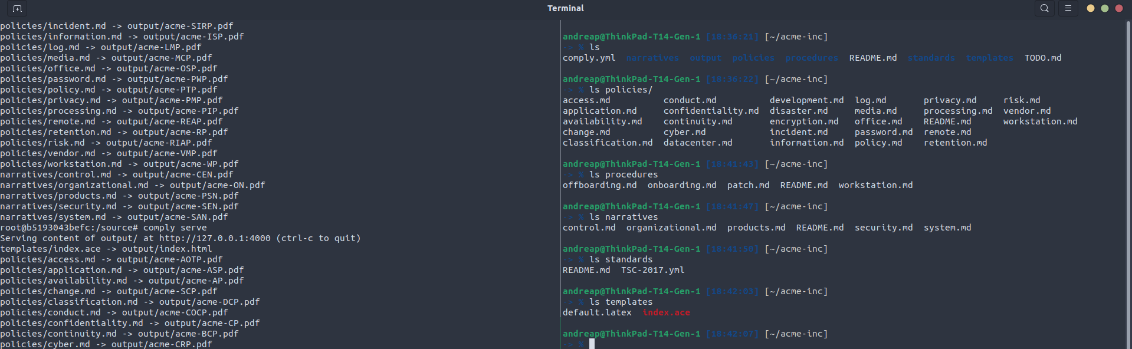Click the new tab icon in title bar
This screenshot has width=1132, height=349.
(17, 8)
